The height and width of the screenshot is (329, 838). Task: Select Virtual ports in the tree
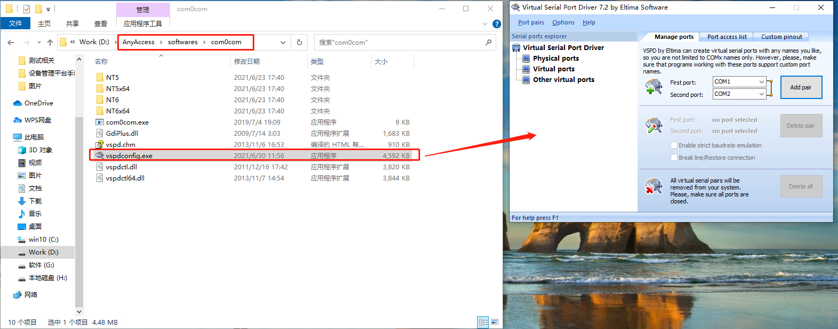coord(554,69)
